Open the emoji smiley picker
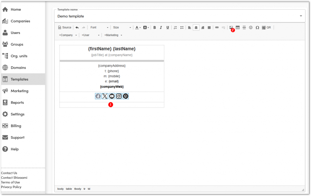This screenshot has width=311, height=196. 251,27
